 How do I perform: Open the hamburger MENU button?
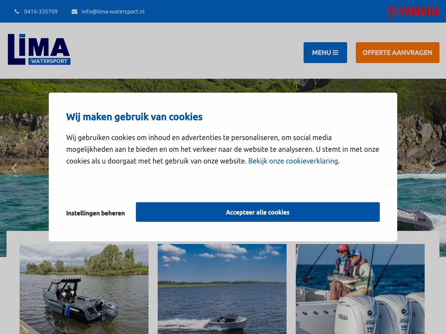325,53
